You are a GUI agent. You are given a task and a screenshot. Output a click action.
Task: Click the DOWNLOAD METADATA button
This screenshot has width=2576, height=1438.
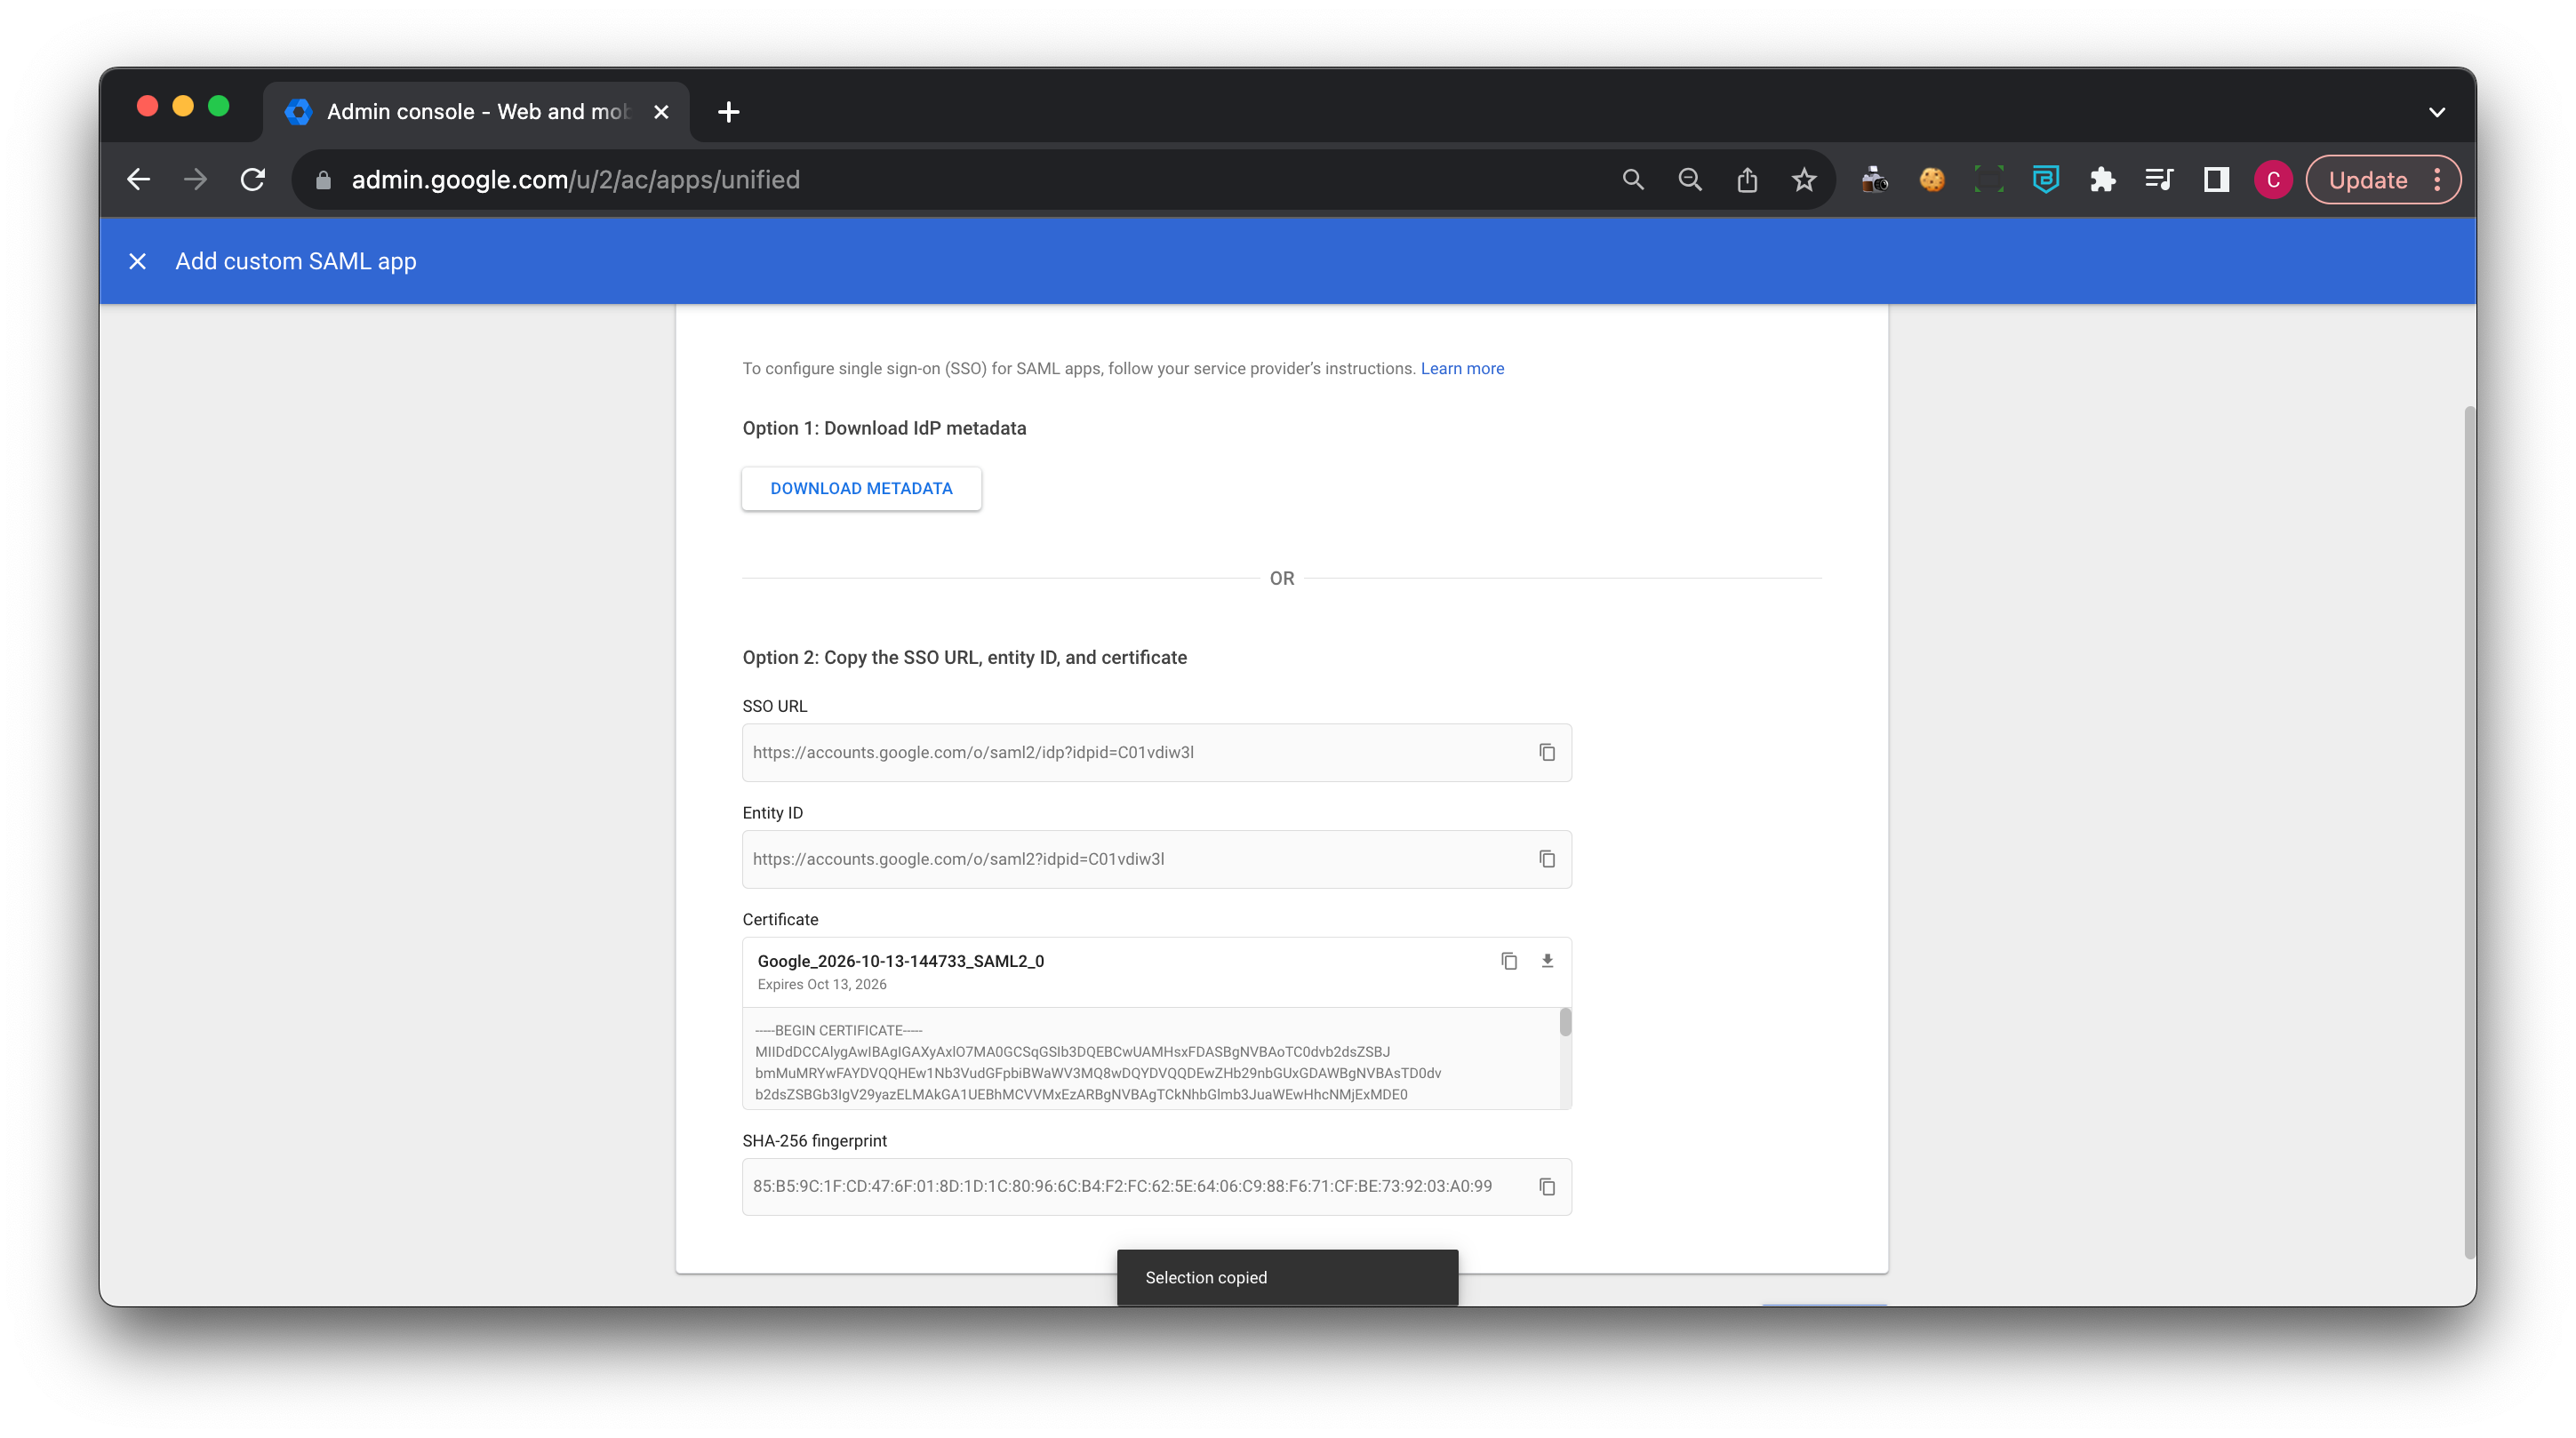point(861,488)
